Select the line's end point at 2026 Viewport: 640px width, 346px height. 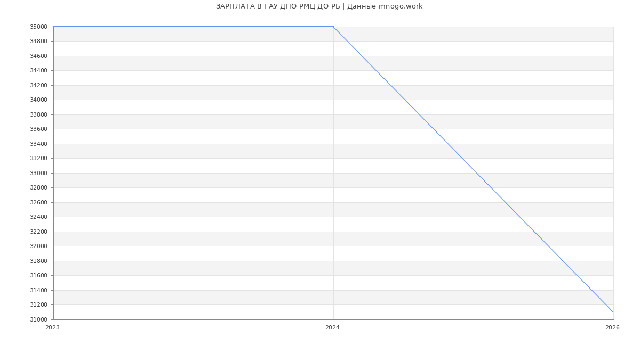pos(613,312)
